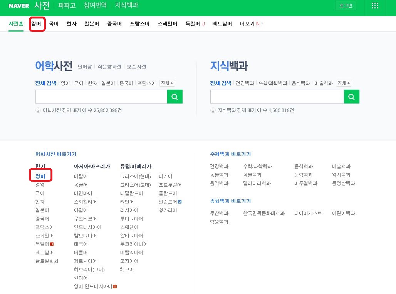
Task: Click the 어학사전 search input field
Action: tap(101, 97)
